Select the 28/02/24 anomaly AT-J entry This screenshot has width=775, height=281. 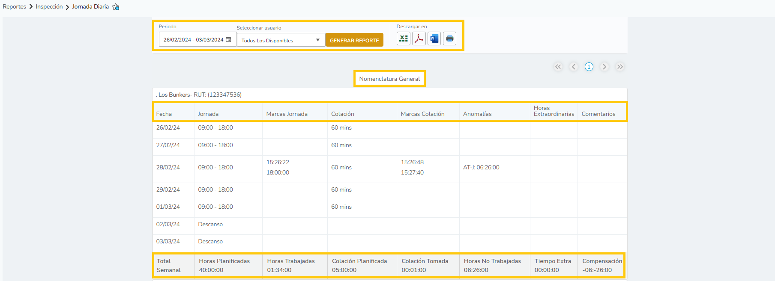point(481,167)
